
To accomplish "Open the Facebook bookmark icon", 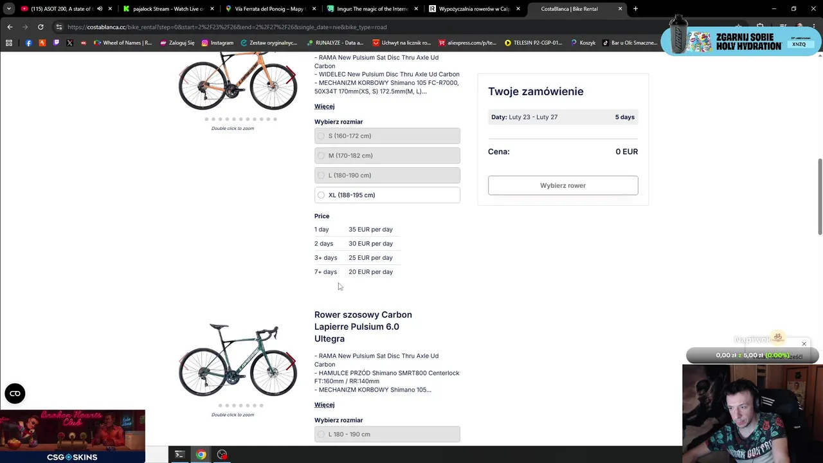I will pyautogui.click(x=28, y=43).
